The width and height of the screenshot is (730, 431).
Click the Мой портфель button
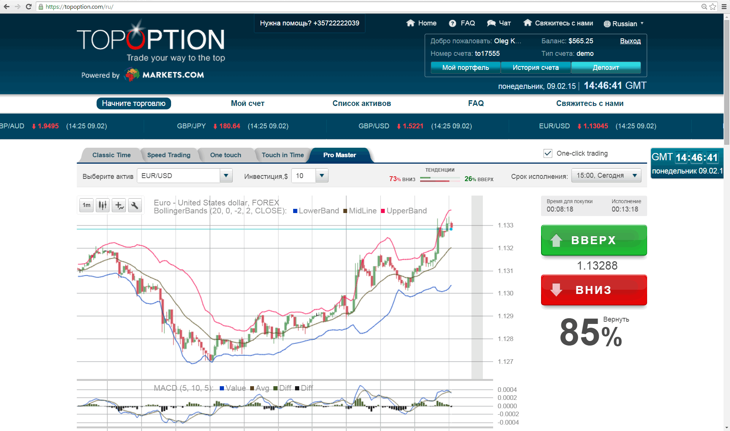(465, 68)
